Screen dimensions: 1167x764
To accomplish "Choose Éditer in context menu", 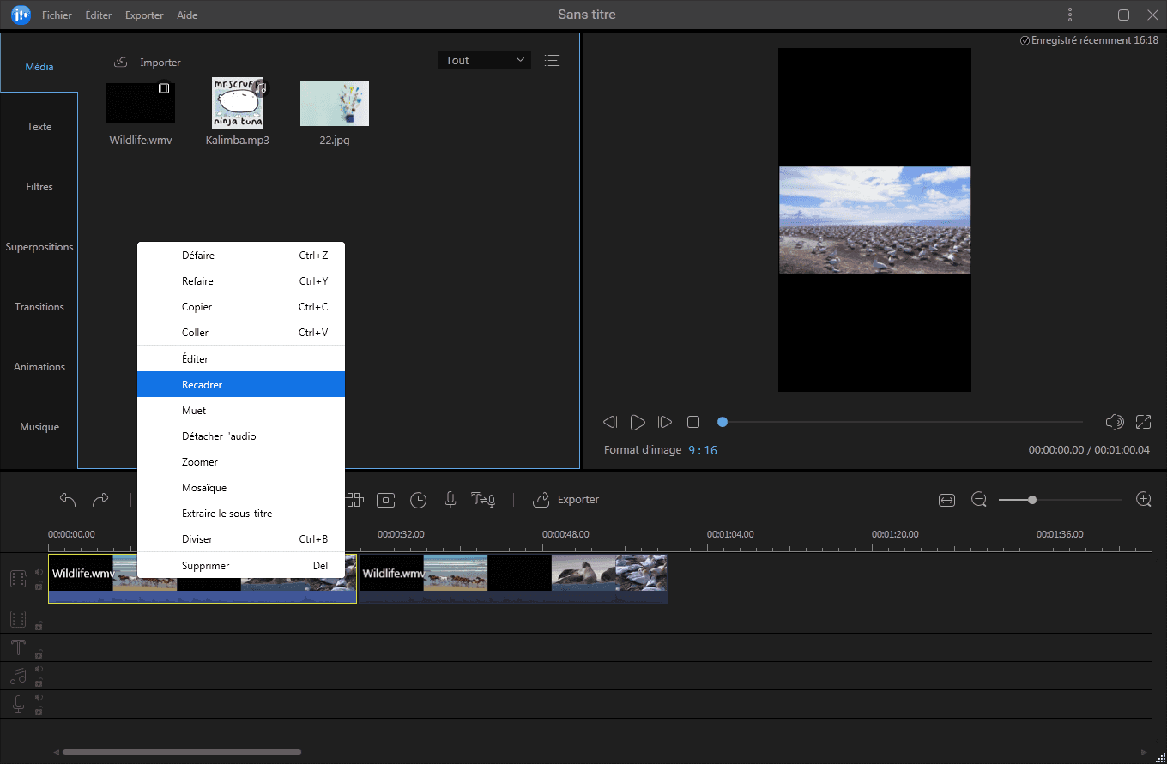I will coord(241,359).
